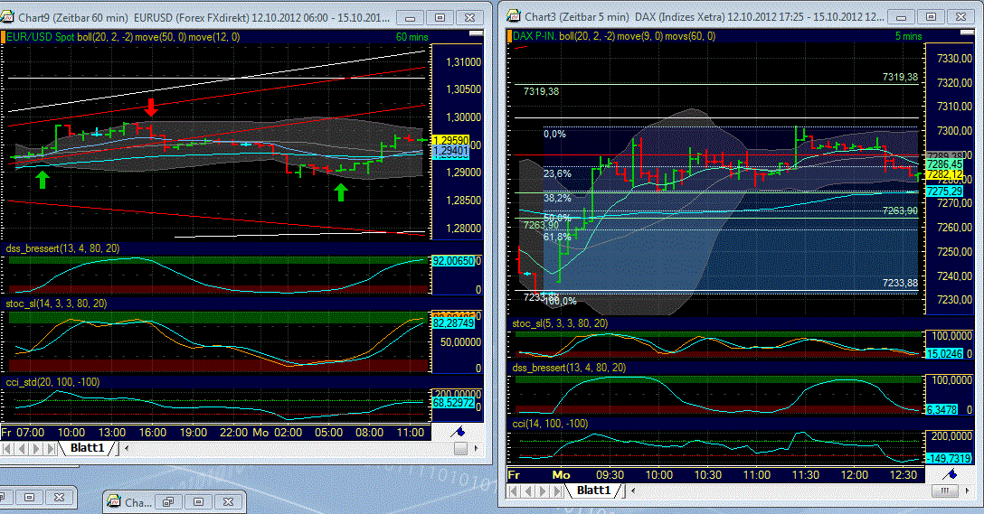The image size is (984, 514).
Task: Select the Blatt1 tab in Chart3
Action: pyautogui.click(x=593, y=491)
